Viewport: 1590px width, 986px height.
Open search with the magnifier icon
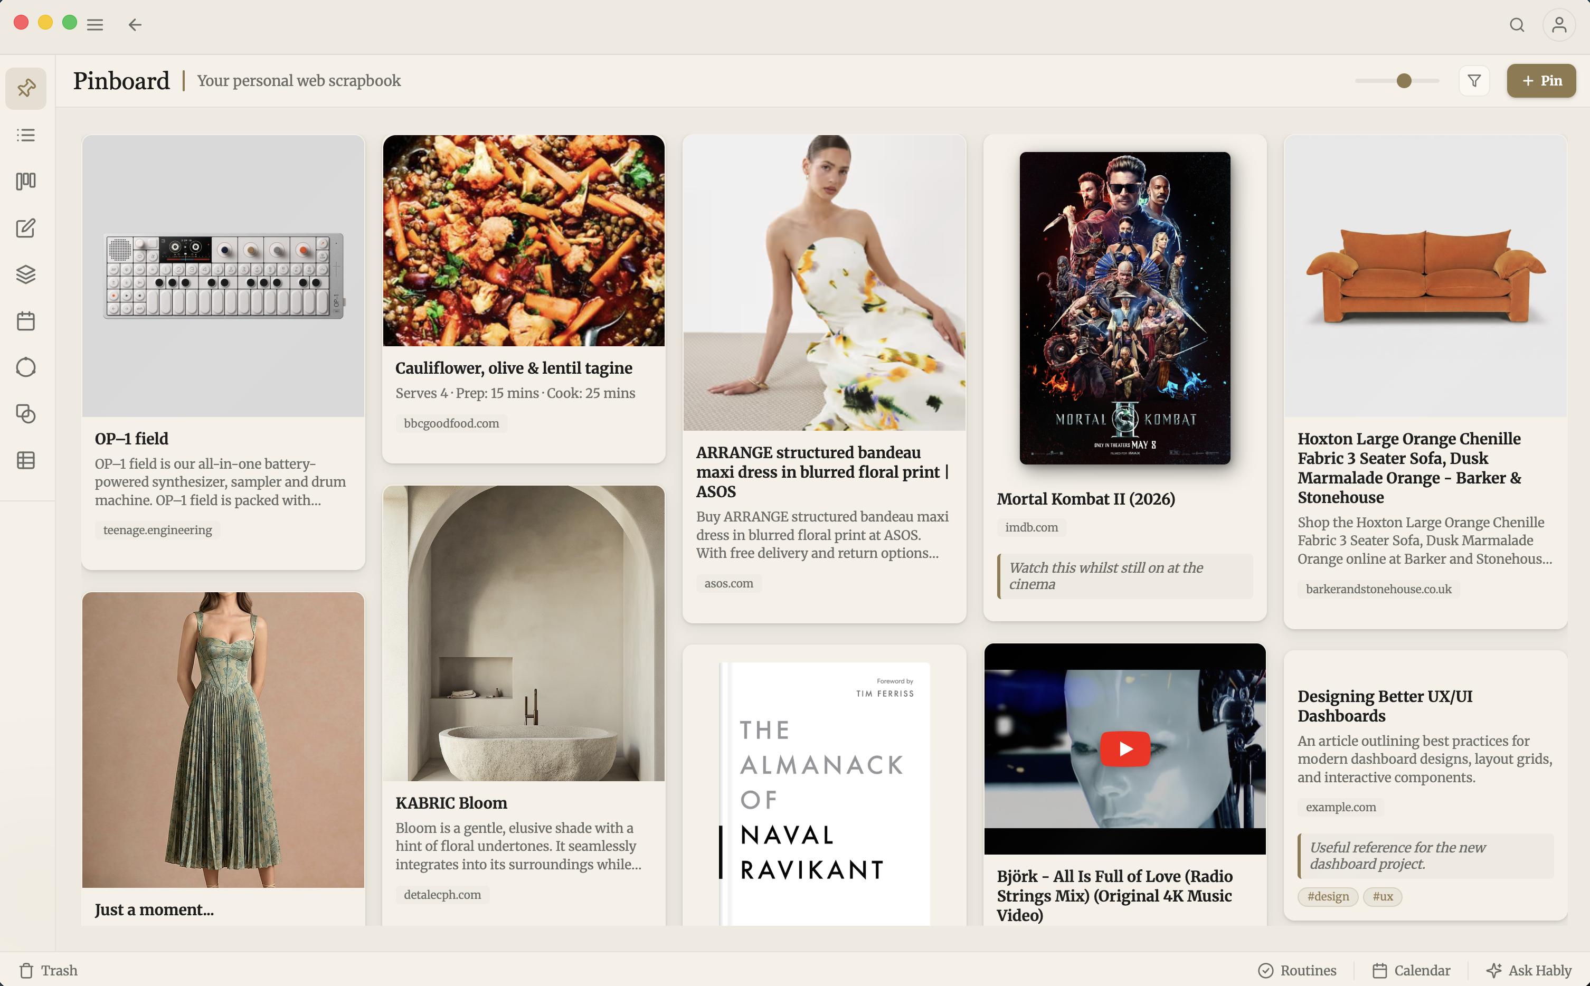[1517, 25]
